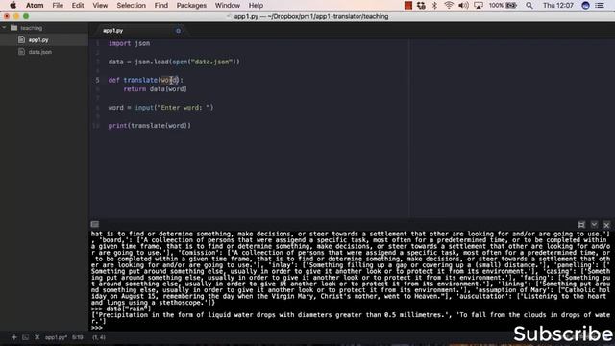The height and width of the screenshot is (346, 615).
Task: Click the app1.py file icon in sidebar
Action: pos(21,40)
